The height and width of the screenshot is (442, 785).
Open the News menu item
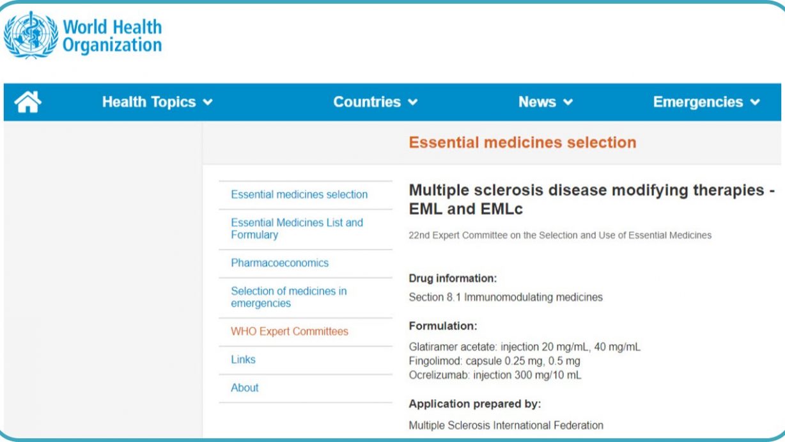tap(537, 102)
